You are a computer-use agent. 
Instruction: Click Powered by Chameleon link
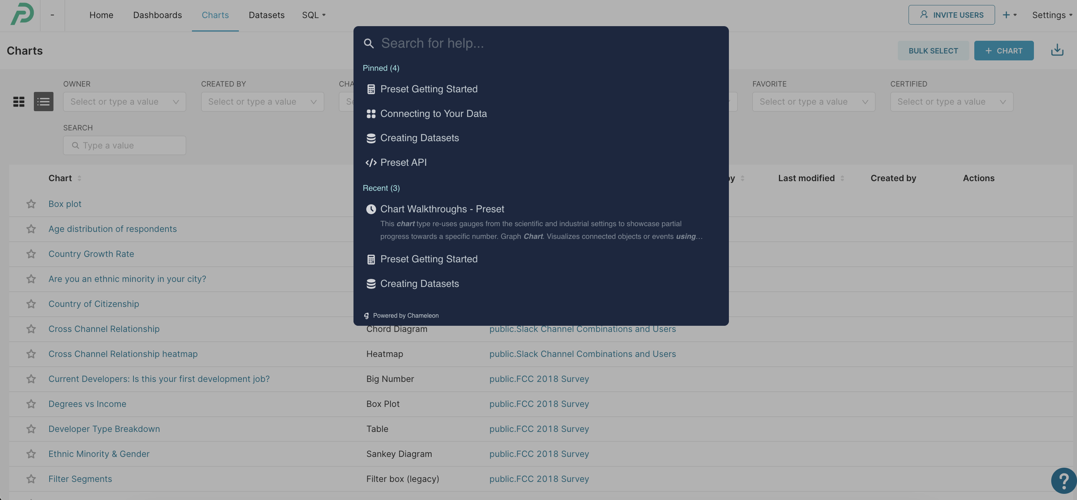(401, 316)
